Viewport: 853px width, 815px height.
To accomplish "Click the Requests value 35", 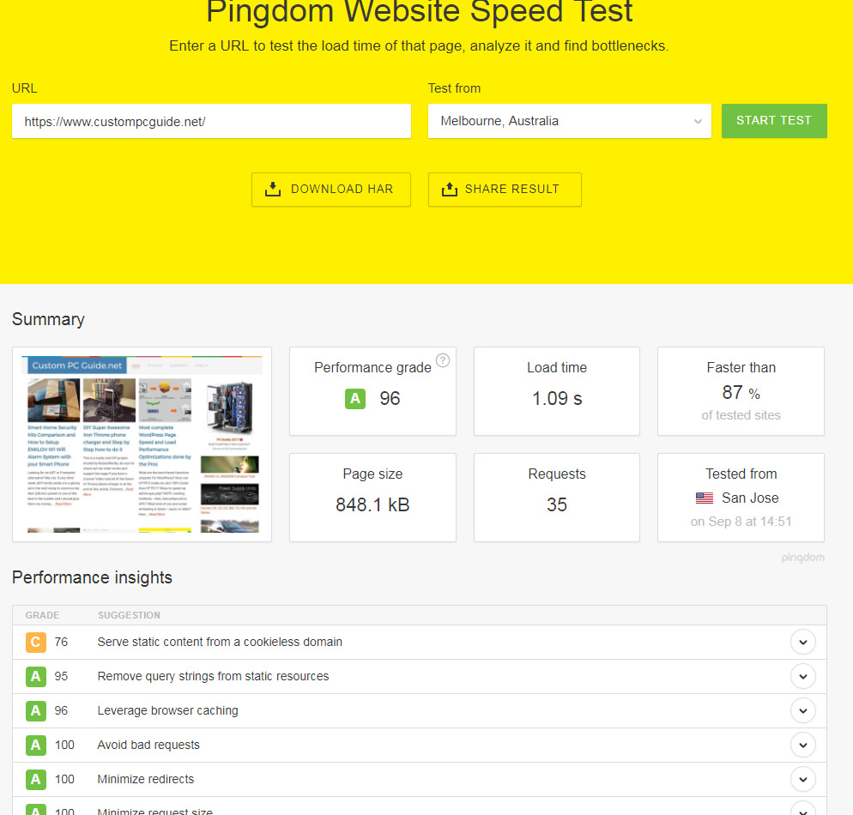I will click(x=557, y=505).
